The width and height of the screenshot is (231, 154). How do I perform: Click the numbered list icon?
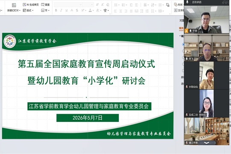(x=124, y=5)
